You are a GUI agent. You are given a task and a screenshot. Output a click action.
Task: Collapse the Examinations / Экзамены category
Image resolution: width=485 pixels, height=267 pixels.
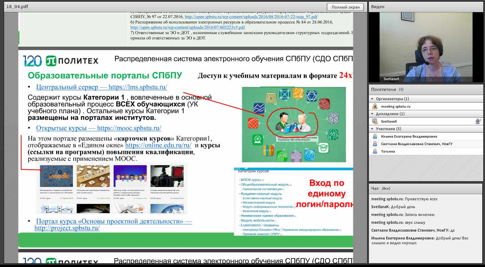point(239,225)
